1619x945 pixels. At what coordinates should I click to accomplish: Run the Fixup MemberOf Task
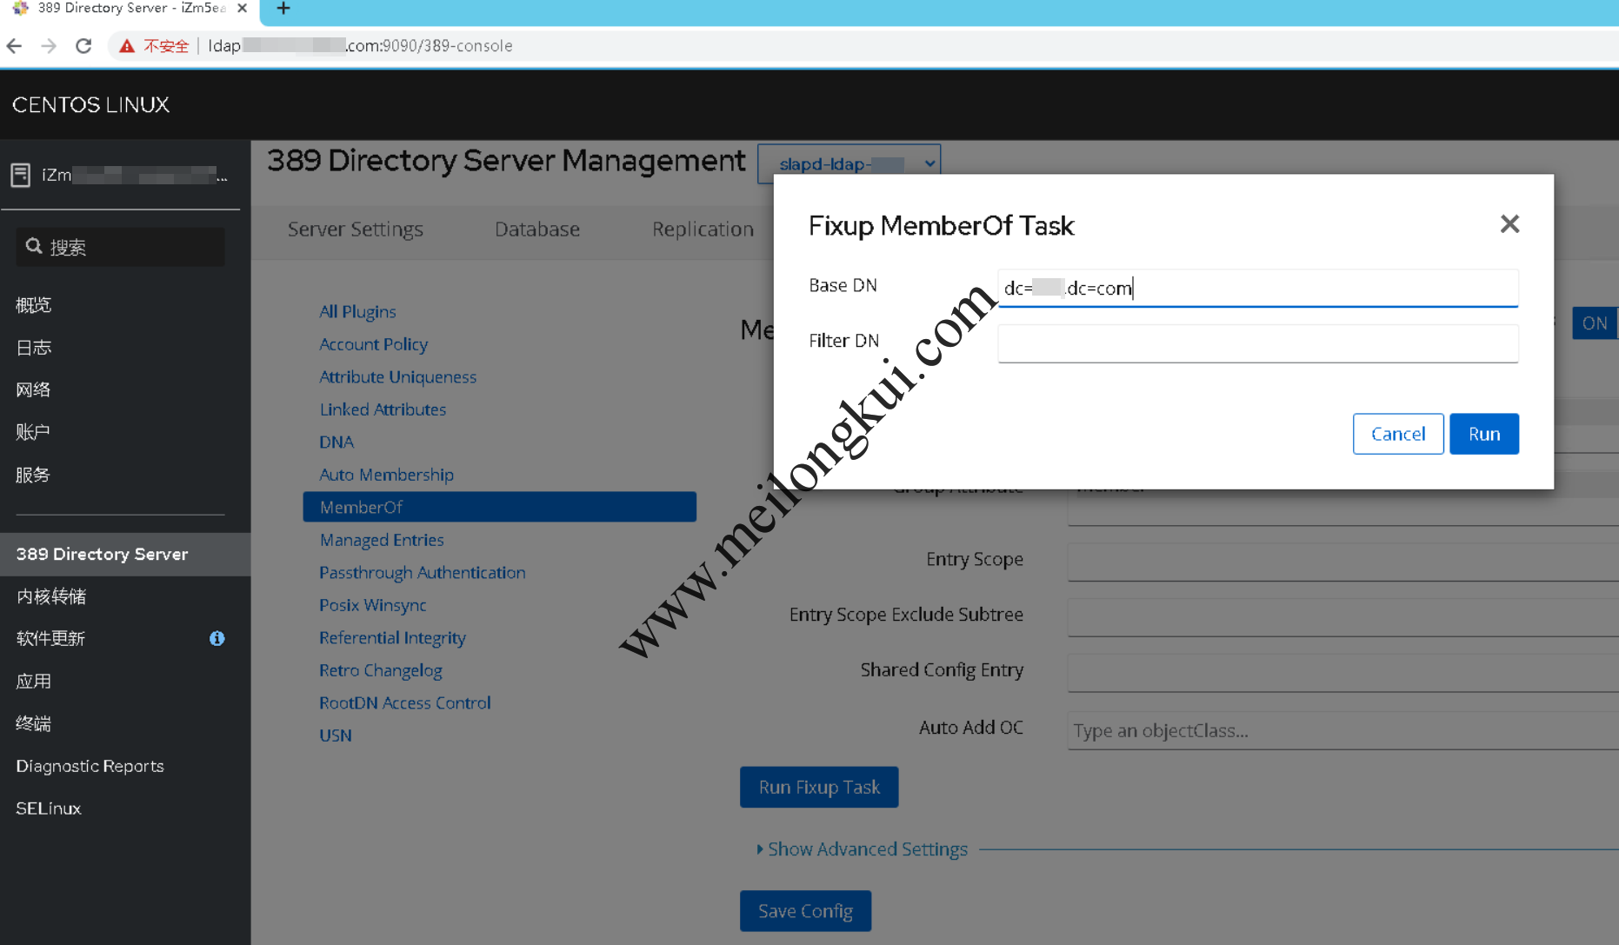point(1483,434)
